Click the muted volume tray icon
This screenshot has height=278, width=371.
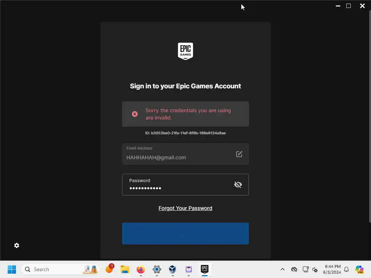tap(315, 269)
